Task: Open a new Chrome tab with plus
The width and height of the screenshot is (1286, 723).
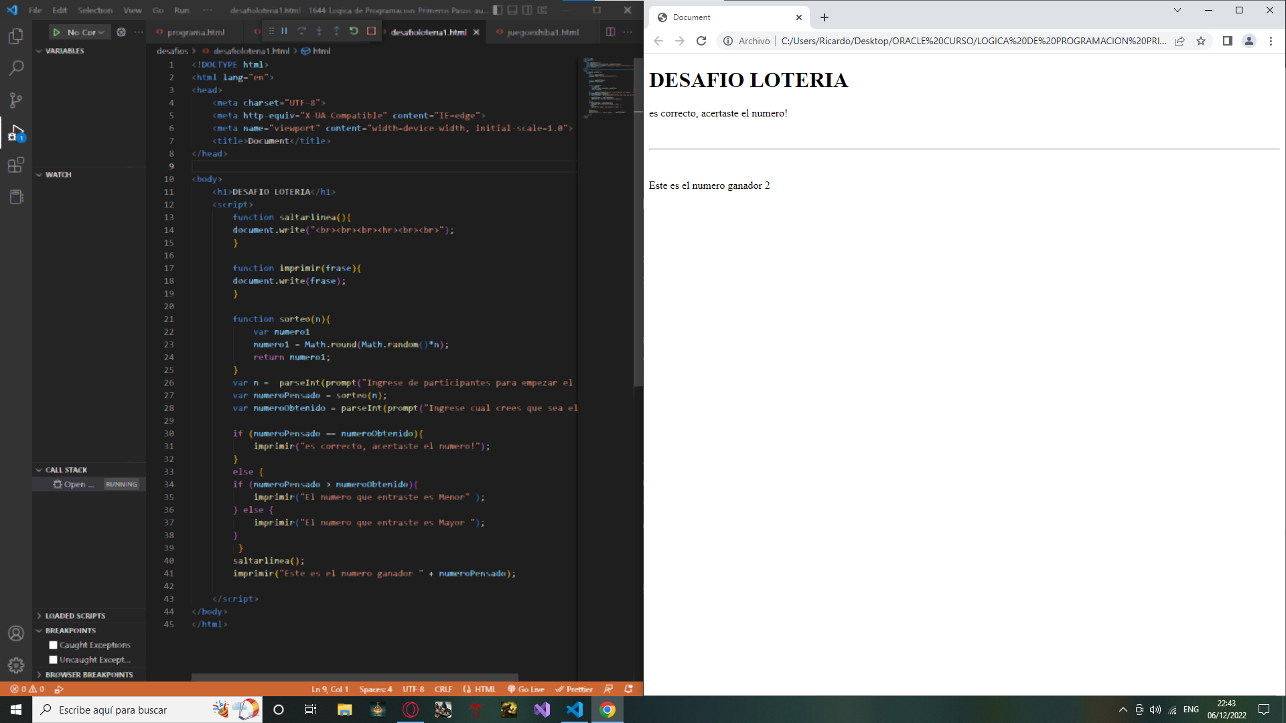Action: coord(825,17)
